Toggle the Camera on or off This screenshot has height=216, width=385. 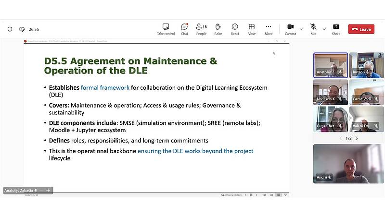(x=290, y=27)
